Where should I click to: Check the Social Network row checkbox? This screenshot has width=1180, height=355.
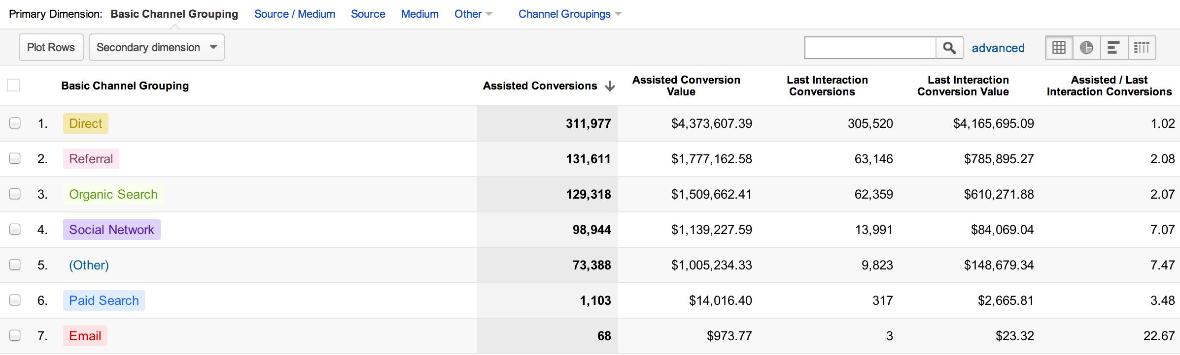coord(15,230)
